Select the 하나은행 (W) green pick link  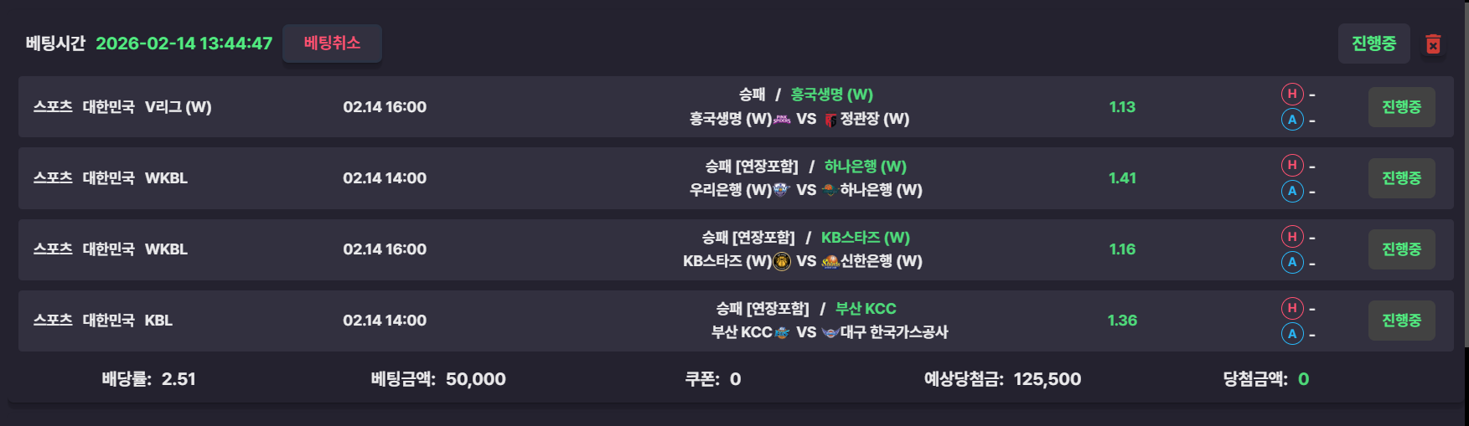click(865, 167)
